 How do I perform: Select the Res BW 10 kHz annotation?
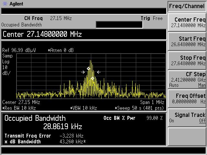click(19, 108)
